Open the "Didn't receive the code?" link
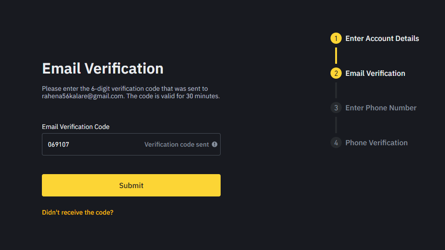The width and height of the screenshot is (445, 250). 77,212
